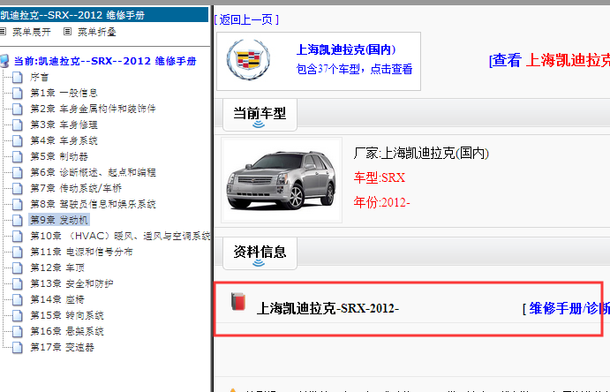Click the red 车型:SRX text

[x=380, y=178]
